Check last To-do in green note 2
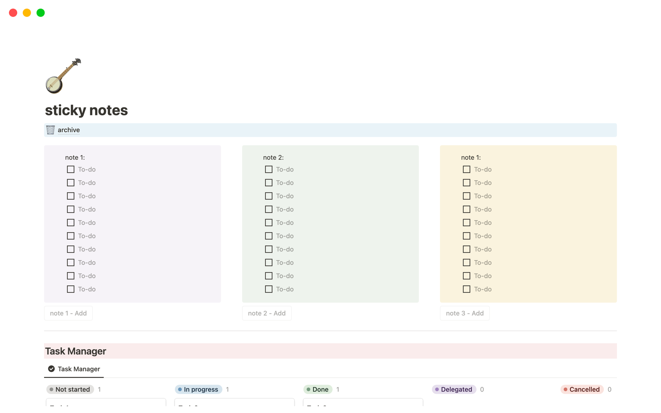661x413 pixels. click(x=269, y=289)
